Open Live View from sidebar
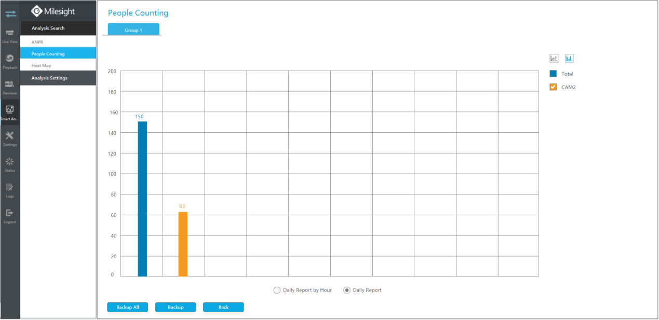Image resolution: width=659 pixels, height=320 pixels. pyautogui.click(x=10, y=35)
